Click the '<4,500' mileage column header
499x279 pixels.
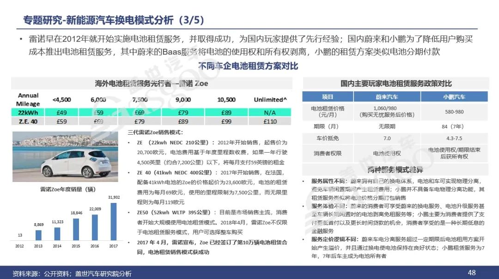click(62, 100)
